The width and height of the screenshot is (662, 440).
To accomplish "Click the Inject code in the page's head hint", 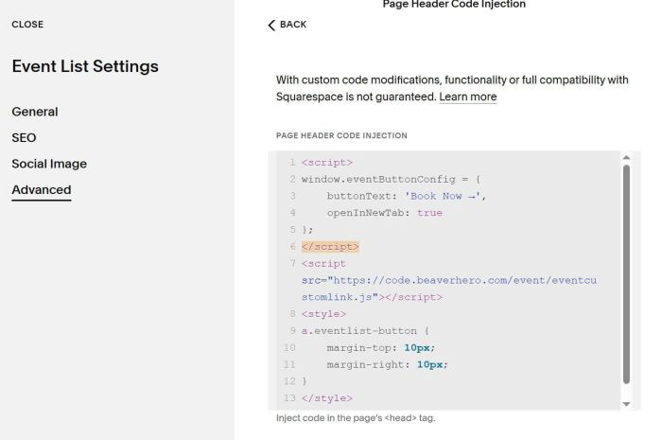I will [356, 418].
